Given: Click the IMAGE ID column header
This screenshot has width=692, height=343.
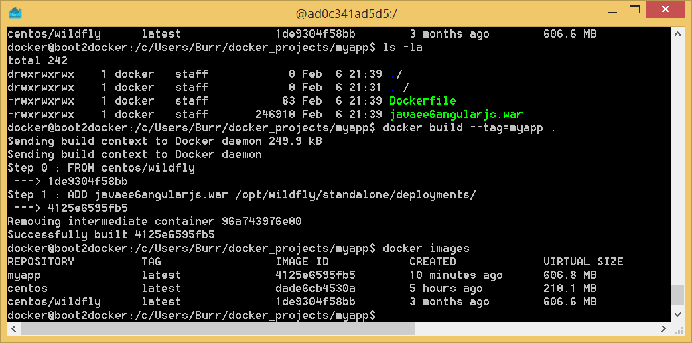Looking at the screenshot, I should [x=302, y=261].
